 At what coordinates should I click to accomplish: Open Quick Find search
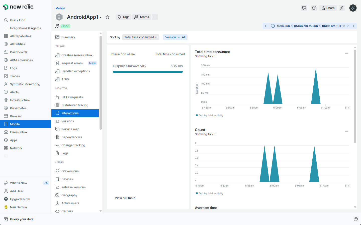pos(18,20)
